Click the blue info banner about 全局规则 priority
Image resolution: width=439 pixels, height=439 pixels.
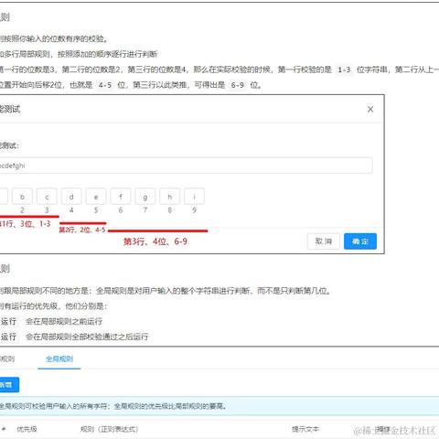[219, 406]
